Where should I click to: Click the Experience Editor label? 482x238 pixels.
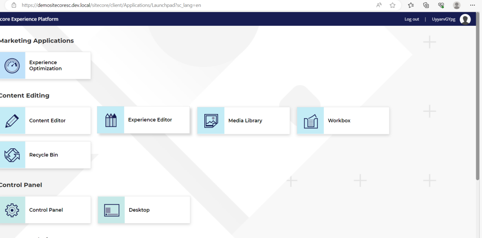coord(150,120)
